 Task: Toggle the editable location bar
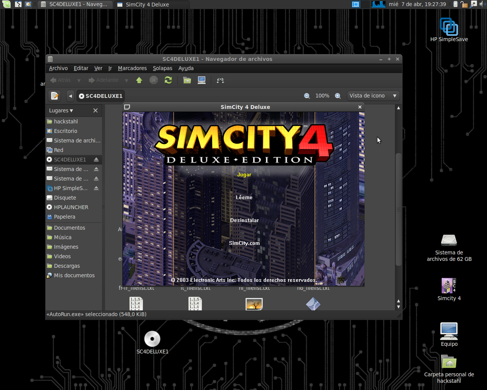coord(54,96)
